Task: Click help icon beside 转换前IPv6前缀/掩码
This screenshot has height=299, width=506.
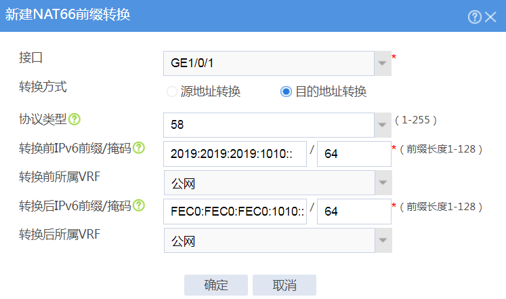Action: point(139,148)
